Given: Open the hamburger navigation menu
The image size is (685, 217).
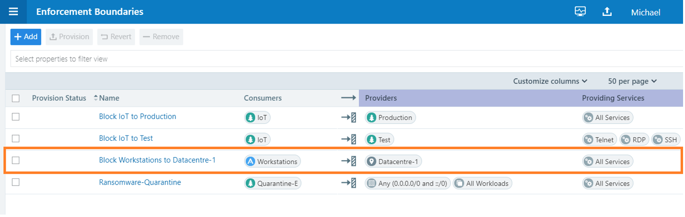Looking at the screenshot, I should coord(13,12).
